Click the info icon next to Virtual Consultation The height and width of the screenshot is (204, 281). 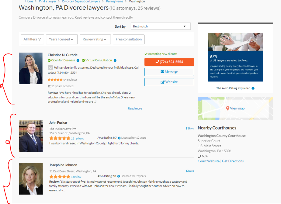tap(115, 60)
